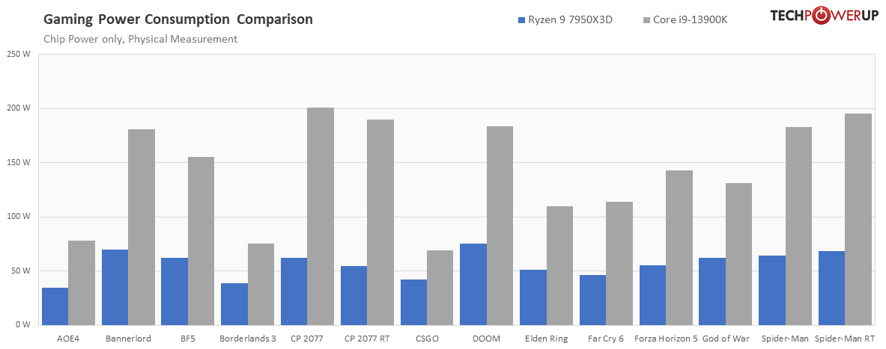Click the 100 W y-axis label
Viewport: 886px width, 349px height.
[x=19, y=217]
